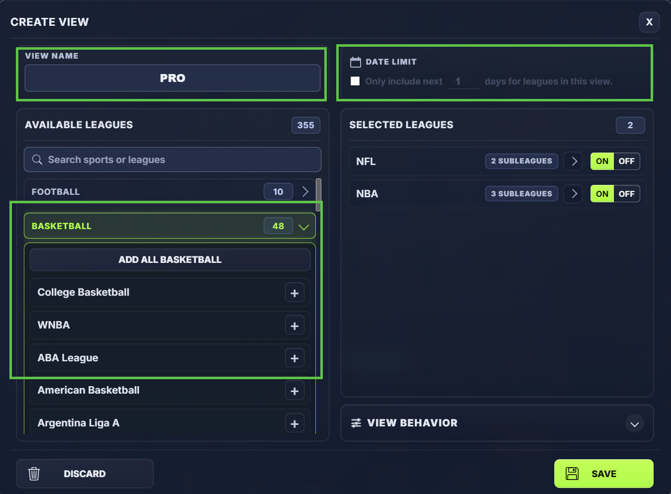This screenshot has width=671, height=494.
Task: Expand the Football category arrow
Action: 305,191
